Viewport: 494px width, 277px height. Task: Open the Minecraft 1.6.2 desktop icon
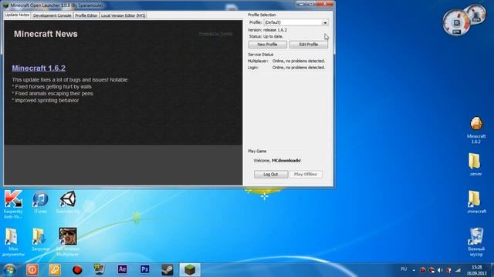point(476,130)
